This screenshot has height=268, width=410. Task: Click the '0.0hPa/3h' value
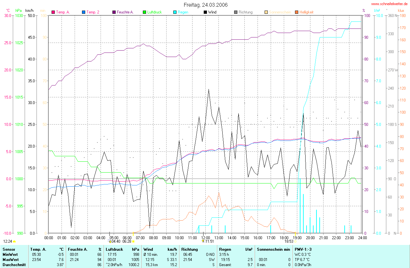point(304,265)
